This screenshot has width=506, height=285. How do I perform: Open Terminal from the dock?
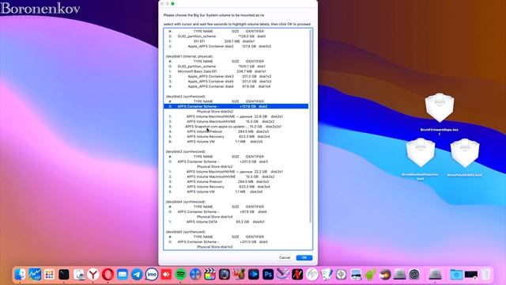click(x=64, y=275)
